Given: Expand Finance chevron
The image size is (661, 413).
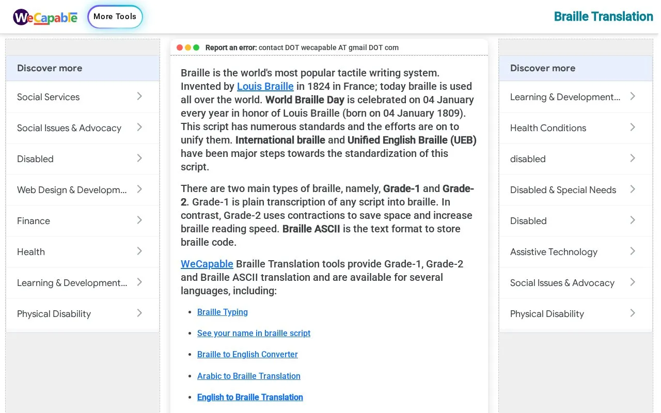Looking at the screenshot, I should coord(139,220).
